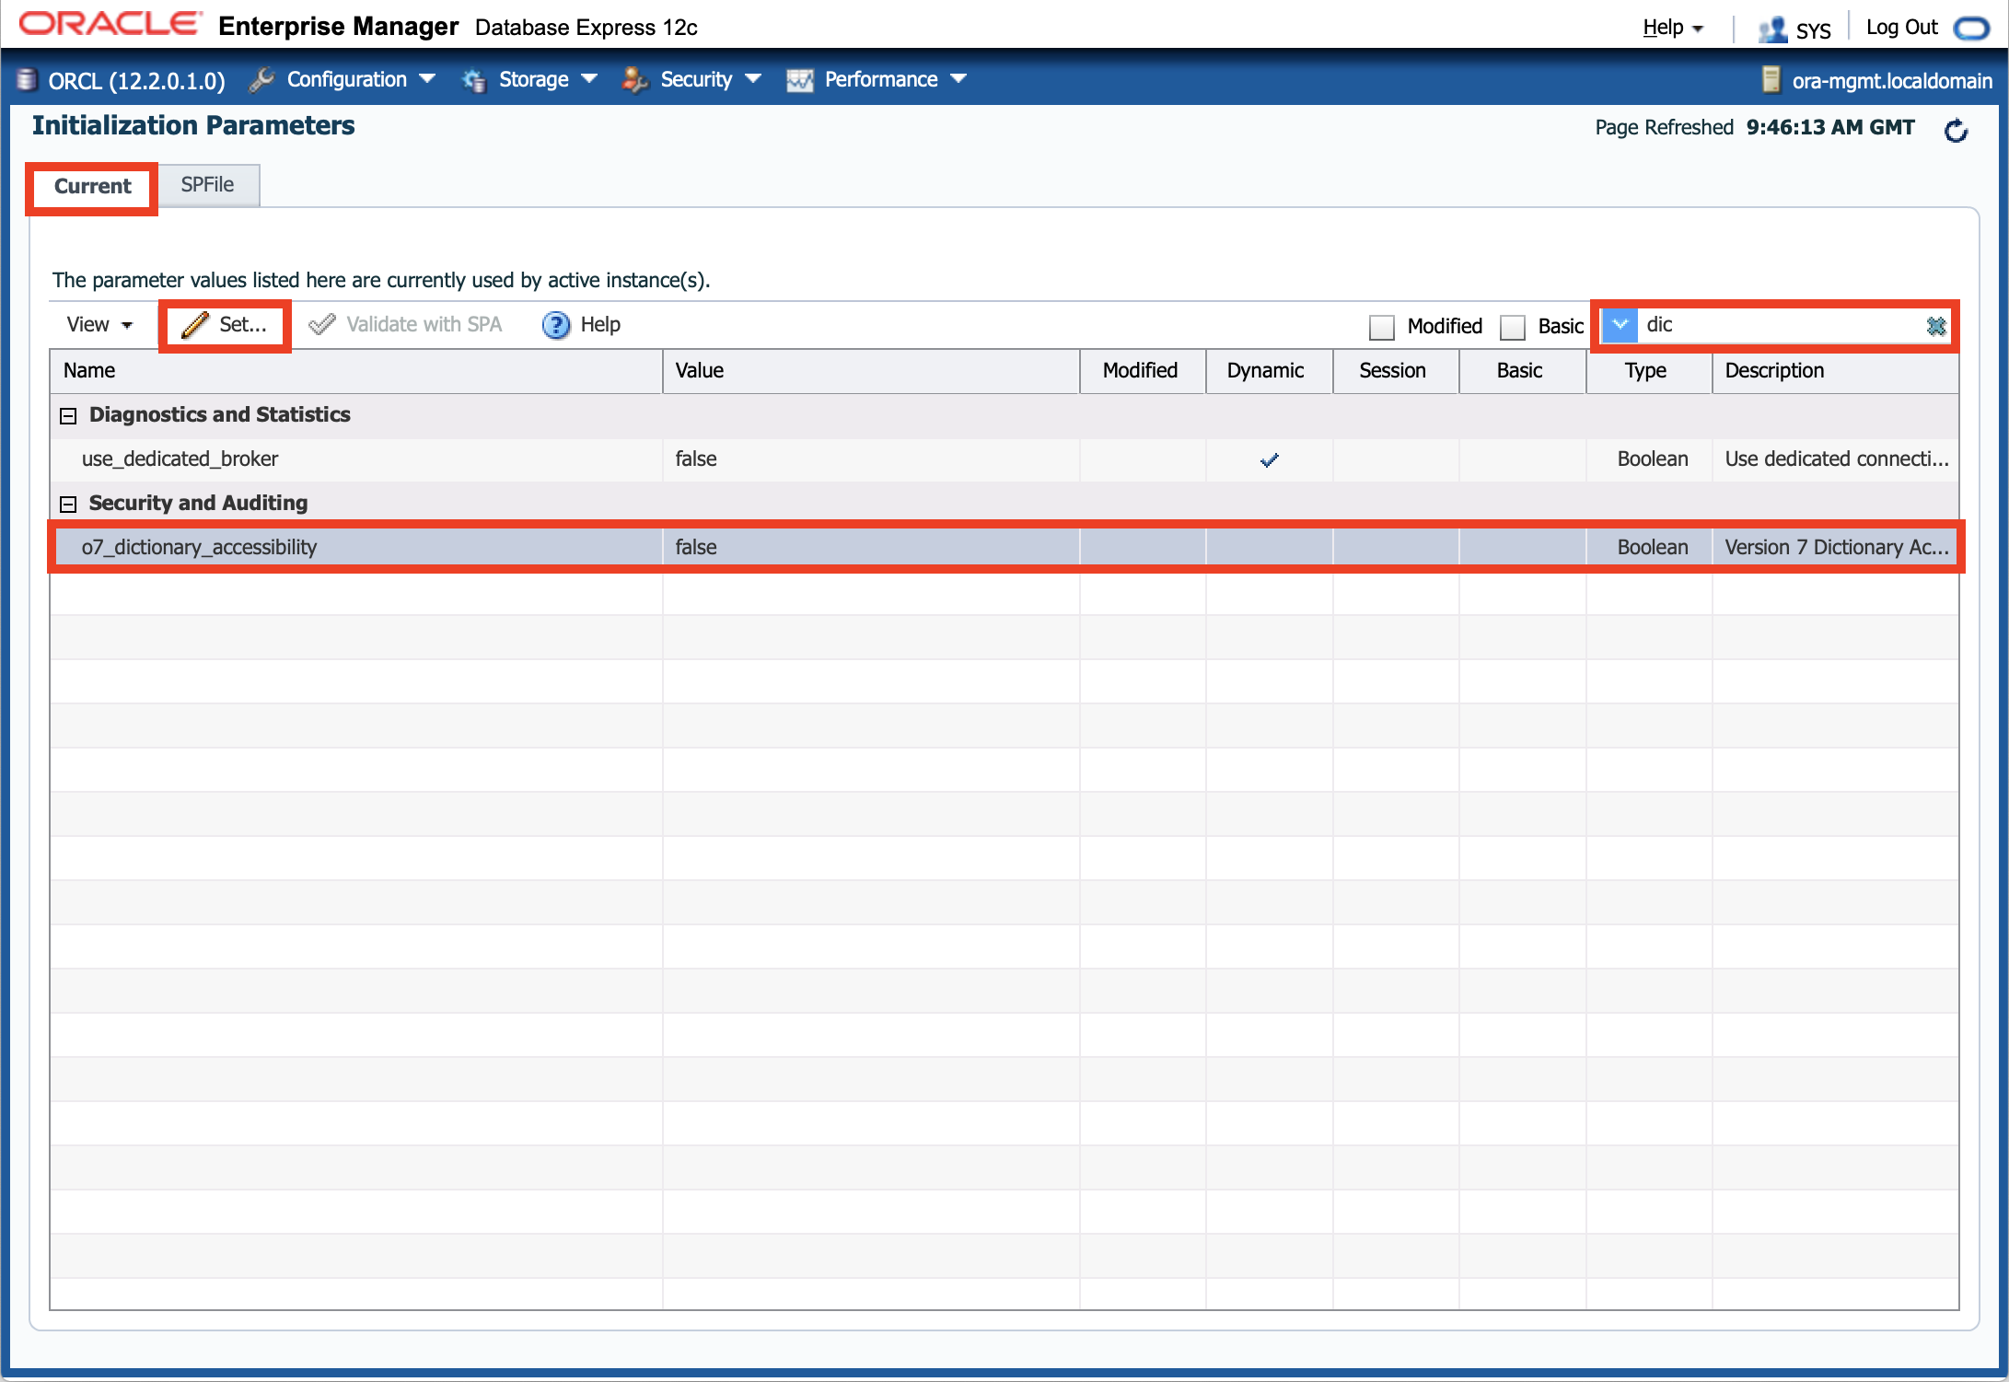This screenshot has width=2009, height=1382.
Task: Clear the search filter with the X icon
Action: (1935, 325)
